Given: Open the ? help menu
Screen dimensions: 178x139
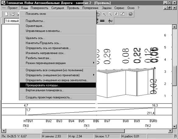Looking at the screenshot, I should [138, 8].
